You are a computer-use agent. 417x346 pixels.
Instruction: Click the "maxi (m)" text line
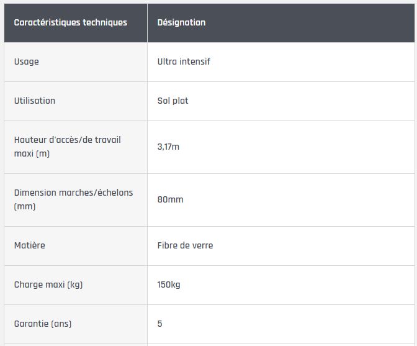pyautogui.click(x=32, y=153)
